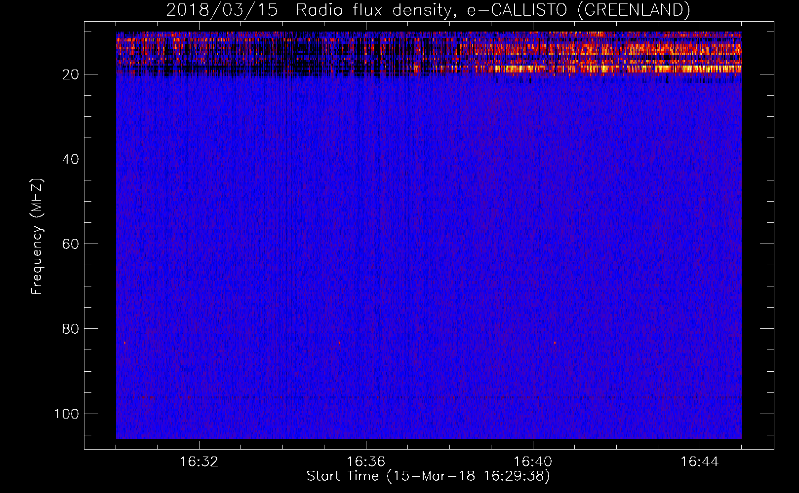Click the 20 MHz frequency tick label

click(x=71, y=74)
